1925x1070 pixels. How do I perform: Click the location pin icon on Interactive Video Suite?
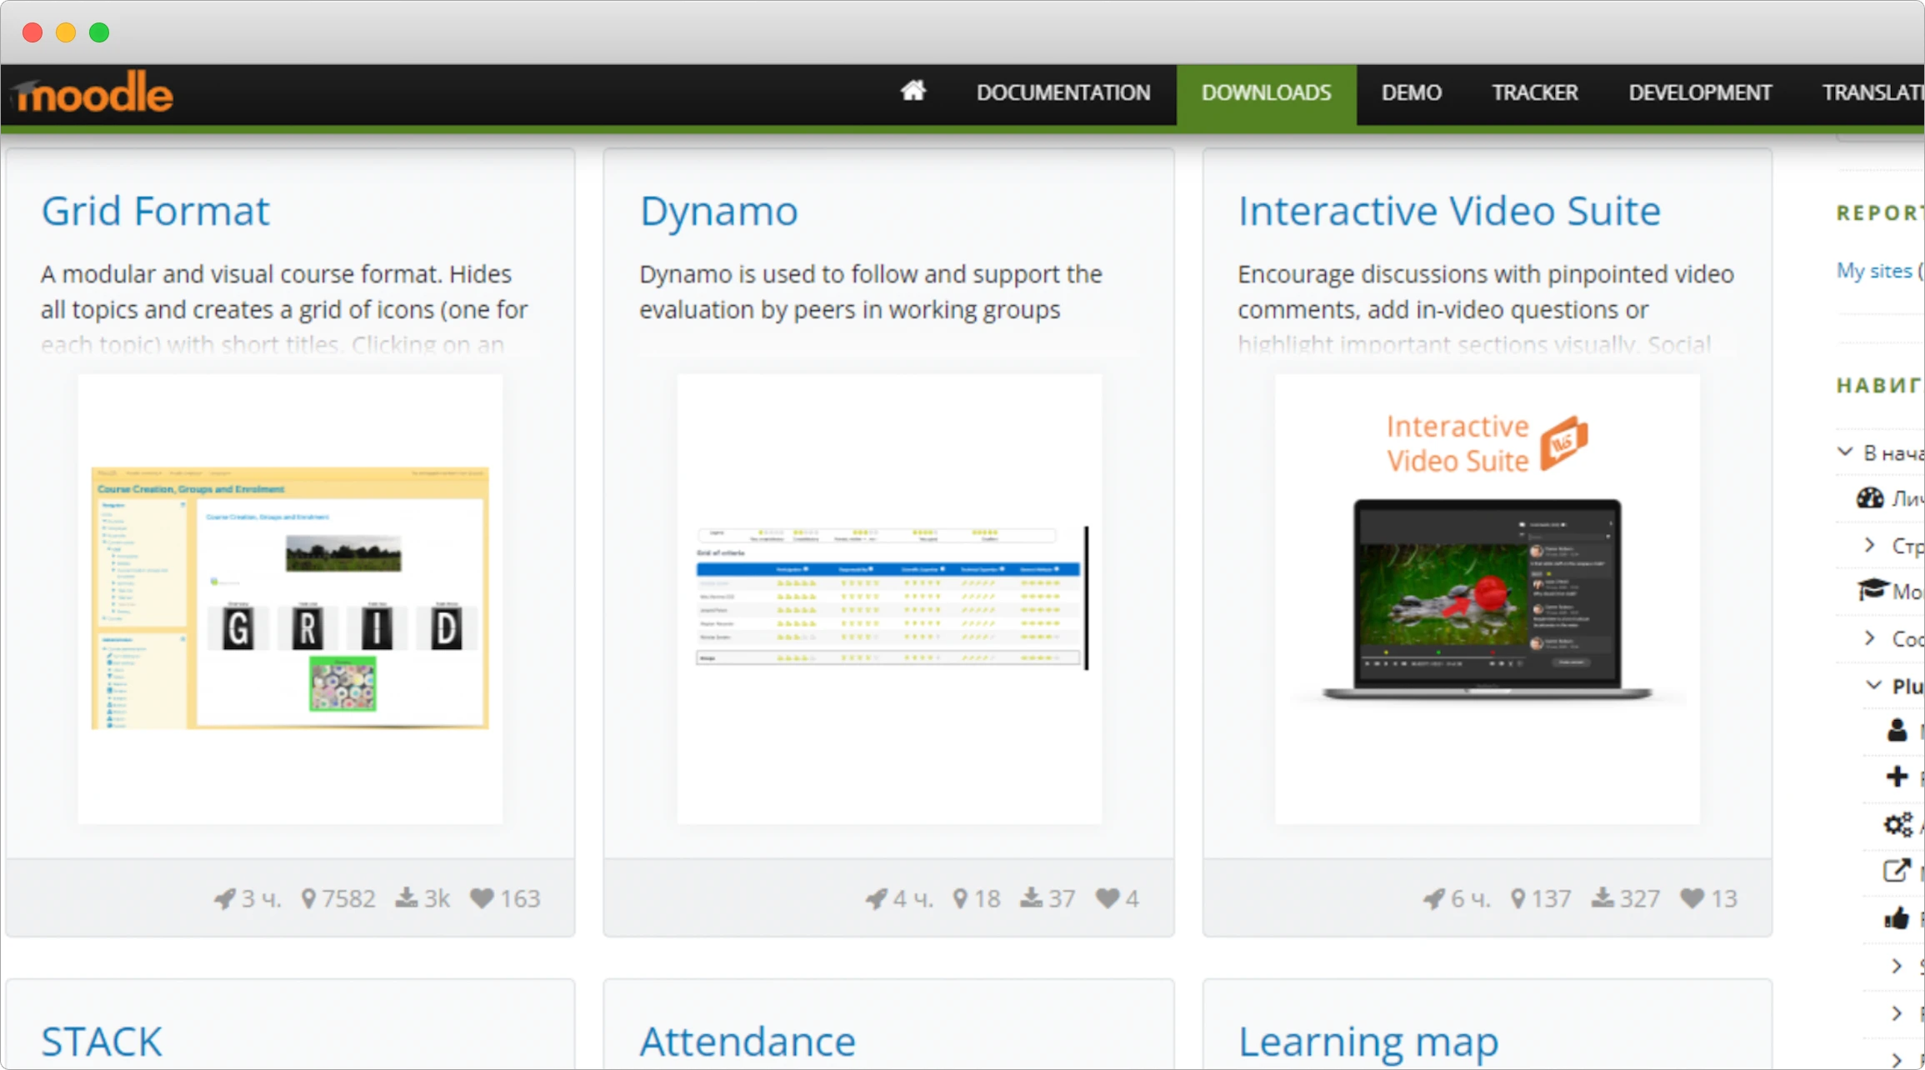[x=1518, y=898]
